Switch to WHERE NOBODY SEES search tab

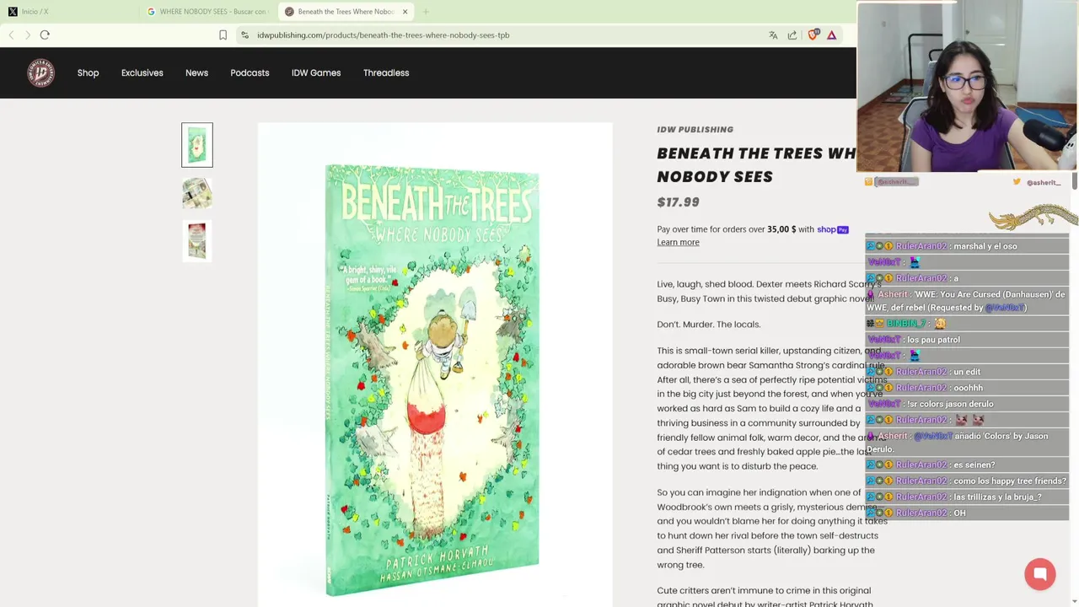pos(207,12)
